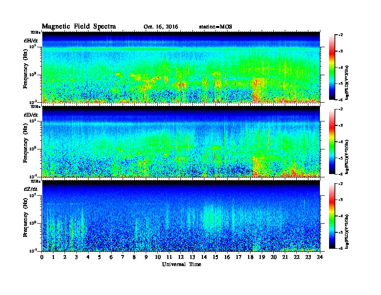Click the hour 24 tick label
Viewport: 381px width, 295px height.
coord(320,257)
